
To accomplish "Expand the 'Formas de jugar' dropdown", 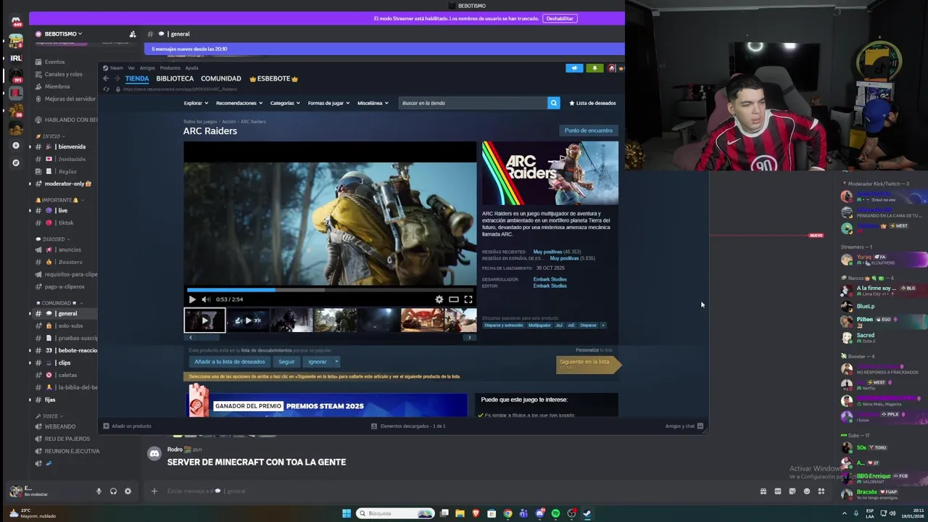I will (x=328, y=103).
